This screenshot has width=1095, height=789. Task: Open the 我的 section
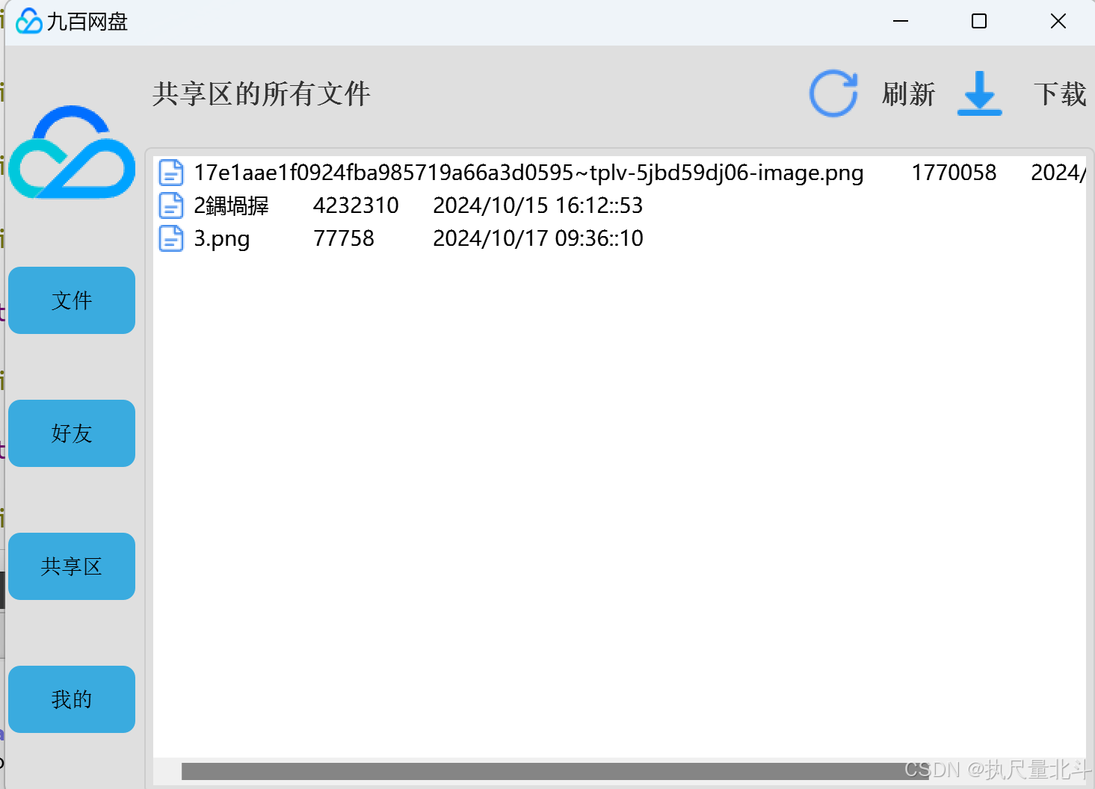[x=72, y=699]
